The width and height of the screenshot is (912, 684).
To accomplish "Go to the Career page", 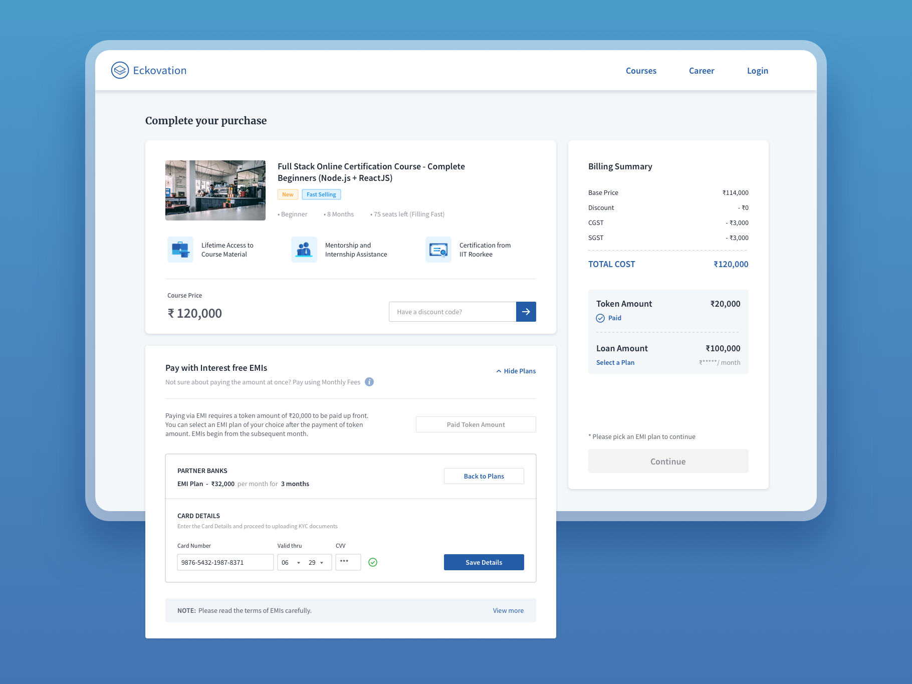I will [x=702, y=71].
